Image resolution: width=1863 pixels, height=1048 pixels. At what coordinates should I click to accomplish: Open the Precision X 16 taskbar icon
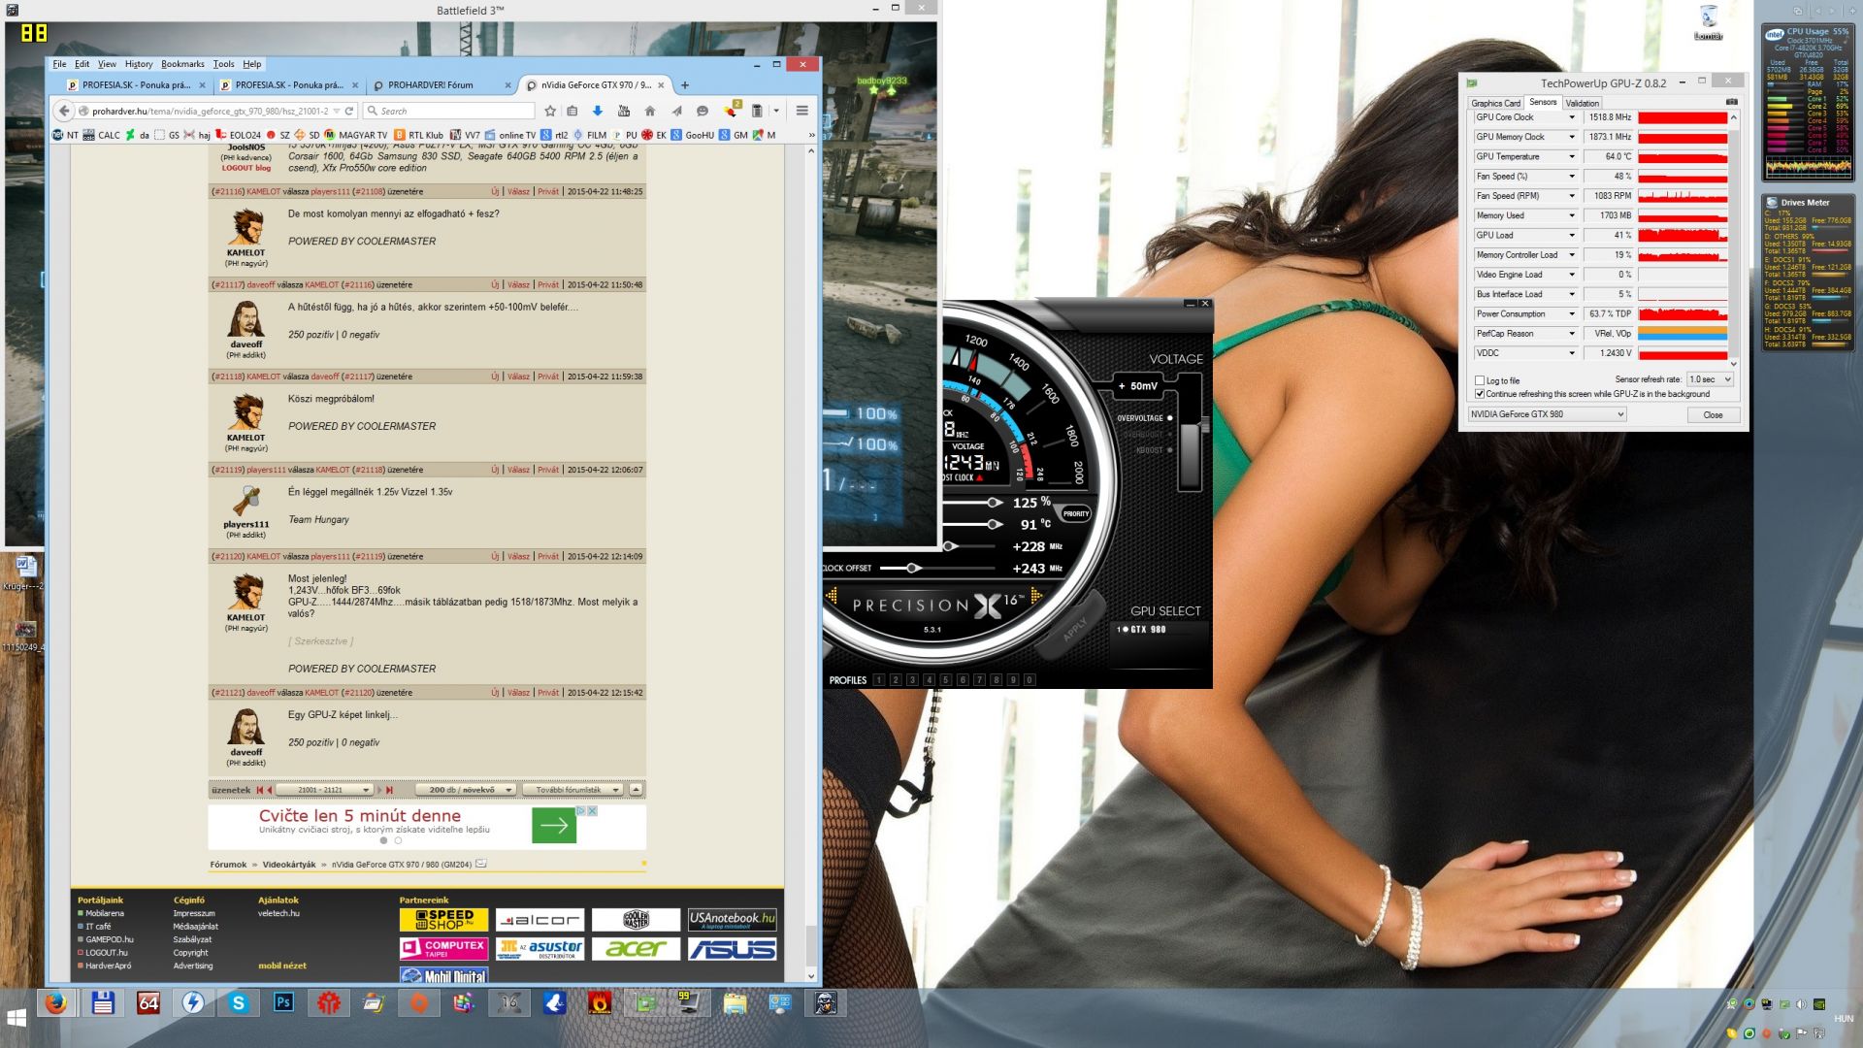click(x=509, y=1002)
